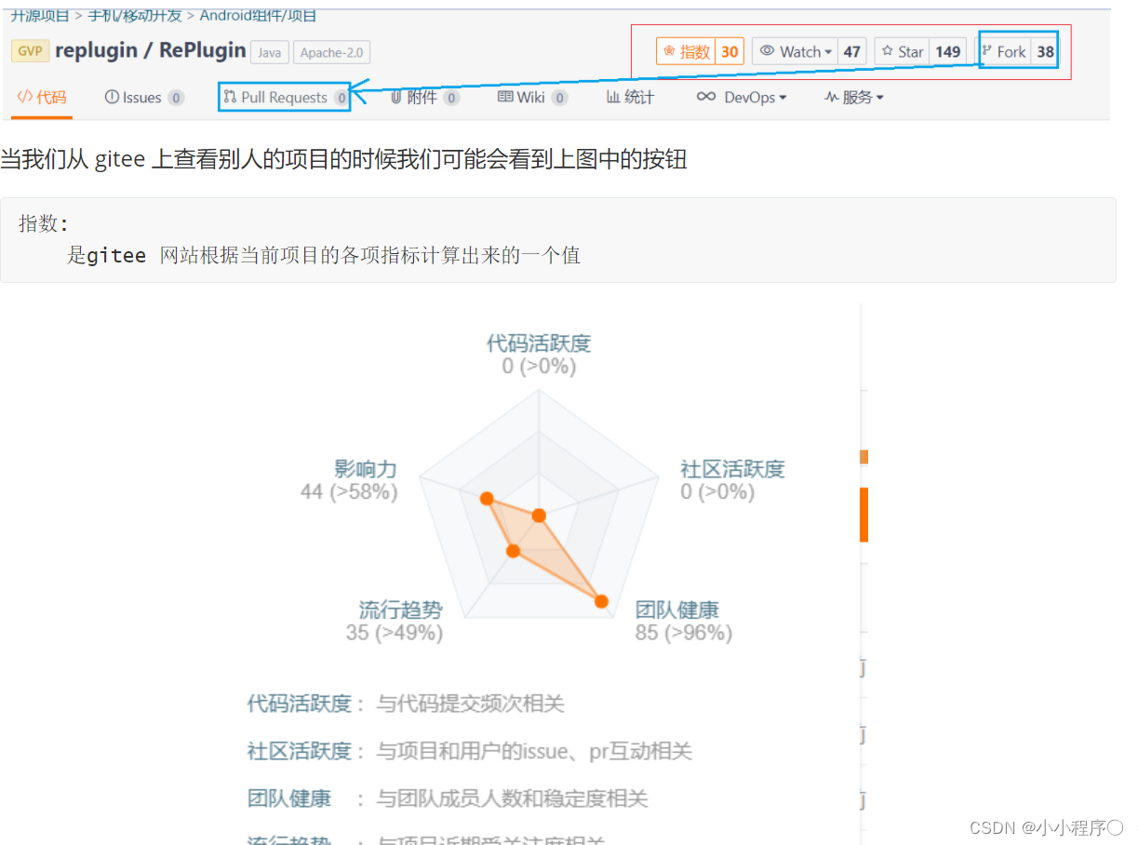Screen dimensions: 1138x845
Task: Click the Wiki book icon
Action: [505, 98]
